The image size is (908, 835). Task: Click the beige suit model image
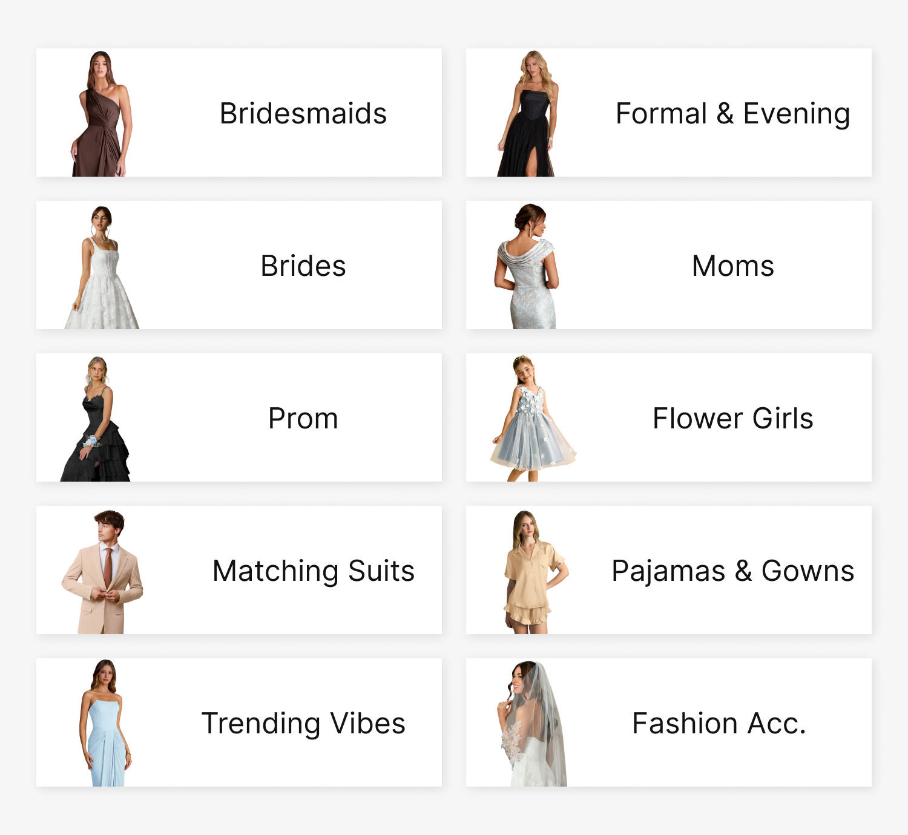[102, 572]
